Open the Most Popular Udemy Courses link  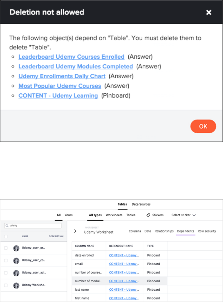(60, 86)
